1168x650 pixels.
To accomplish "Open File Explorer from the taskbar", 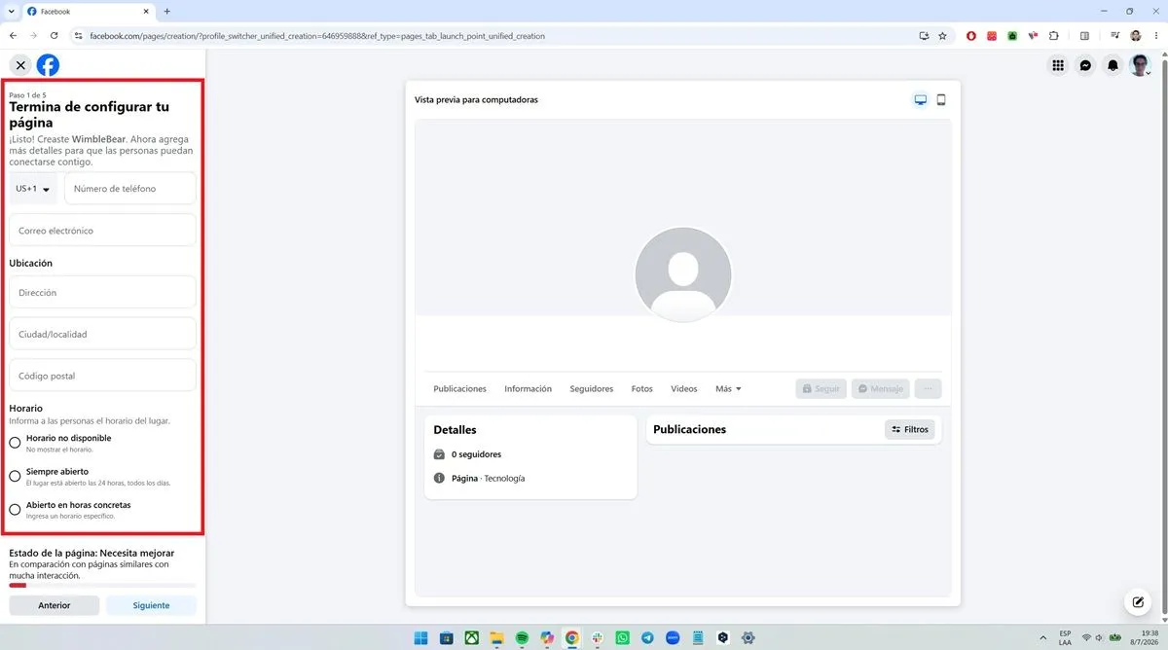I will 496,637.
